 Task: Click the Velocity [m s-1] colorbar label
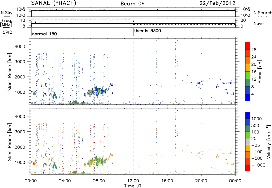point(269,142)
